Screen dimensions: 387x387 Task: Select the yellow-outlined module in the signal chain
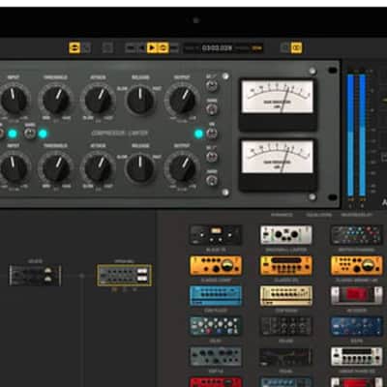124,275
